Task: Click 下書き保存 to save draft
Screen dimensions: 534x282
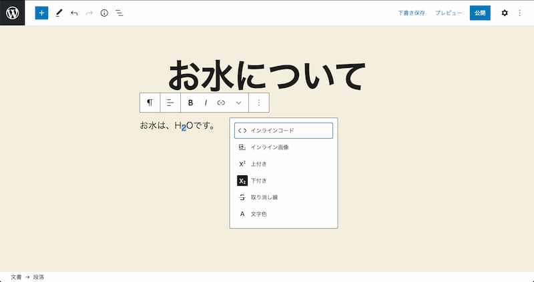Action: coord(411,13)
